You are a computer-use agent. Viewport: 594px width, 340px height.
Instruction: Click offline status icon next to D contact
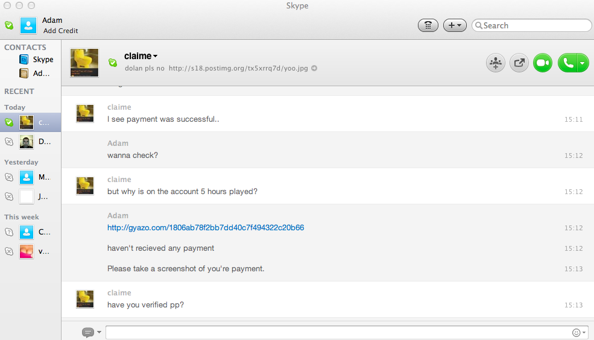coord(9,142)
